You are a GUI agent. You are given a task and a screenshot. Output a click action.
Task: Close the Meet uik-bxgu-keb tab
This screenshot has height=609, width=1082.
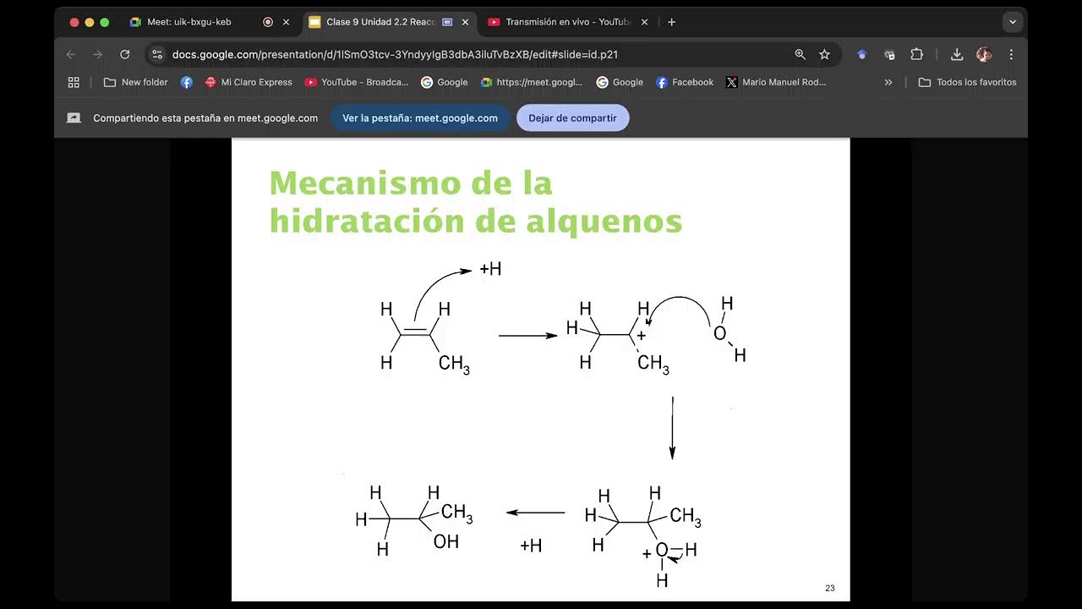[x=286, y=22]
